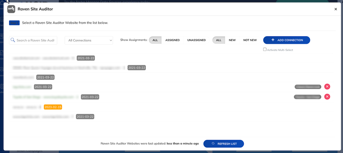Click the orange 2023-02-15 date badge
The height and width of the screenshot is (153, 343).
tap(53, 107)
